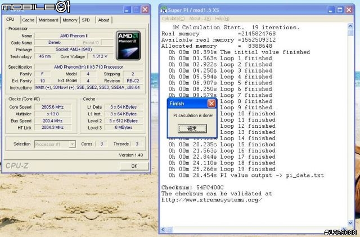The width and height of the screenshot is (360, 237).
Task: Click the AMD Phenom II logo image
Action: coord(128,46)
